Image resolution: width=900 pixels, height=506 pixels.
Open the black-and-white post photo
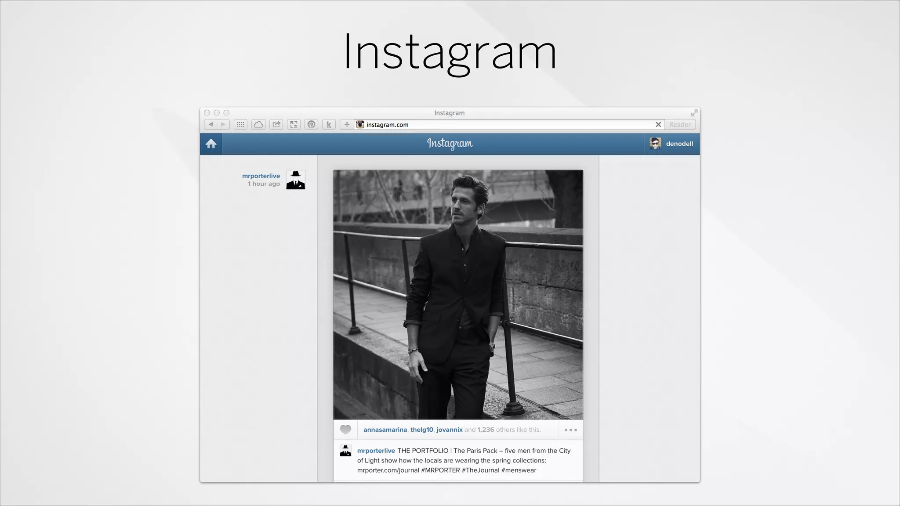(458, 294)
